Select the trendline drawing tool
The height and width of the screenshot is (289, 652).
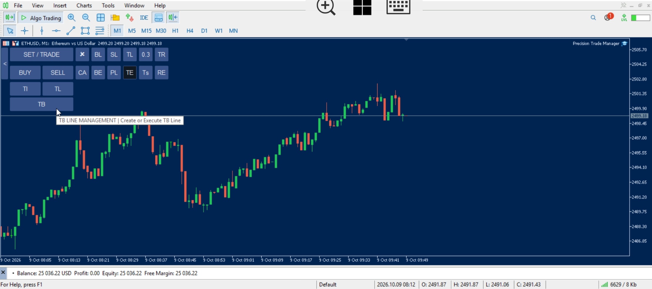pyautogui.click(x=71, y=30)
